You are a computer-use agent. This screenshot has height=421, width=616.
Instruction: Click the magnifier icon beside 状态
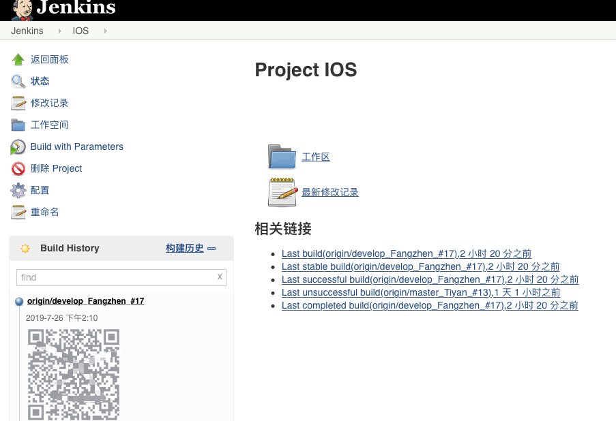[x=18, y=81]
